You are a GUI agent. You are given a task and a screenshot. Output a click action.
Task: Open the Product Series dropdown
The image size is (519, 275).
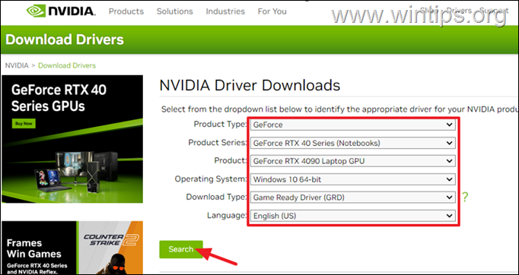click(353, 143)
